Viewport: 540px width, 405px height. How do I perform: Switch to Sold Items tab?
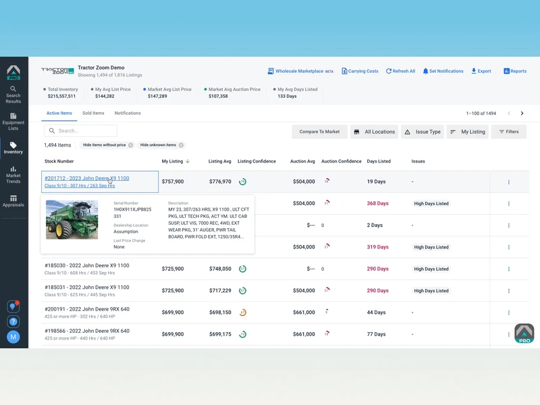click(x=93, y=113)
